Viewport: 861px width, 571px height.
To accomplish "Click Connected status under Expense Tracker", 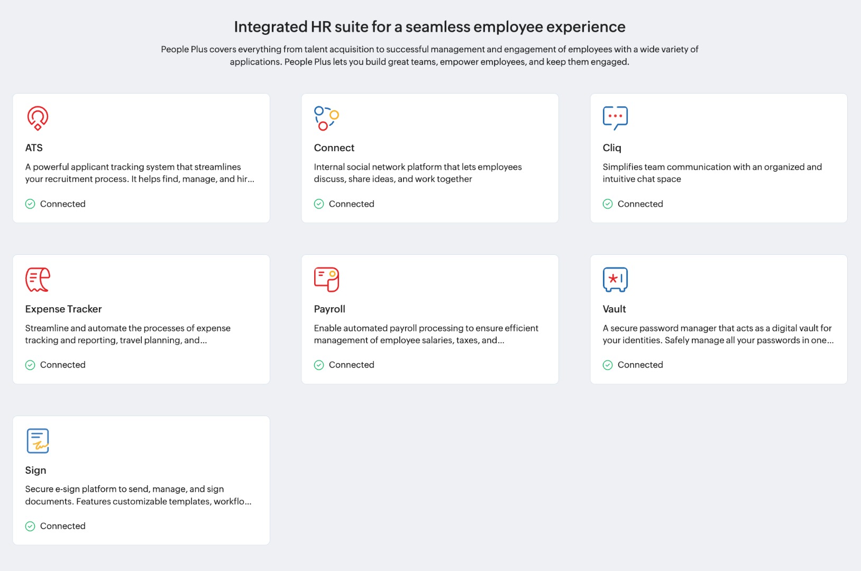I will tap(62, 365).
